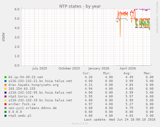The image size is (160, 127).
Task: Click the Last update timestamp text
Action: 120,120
